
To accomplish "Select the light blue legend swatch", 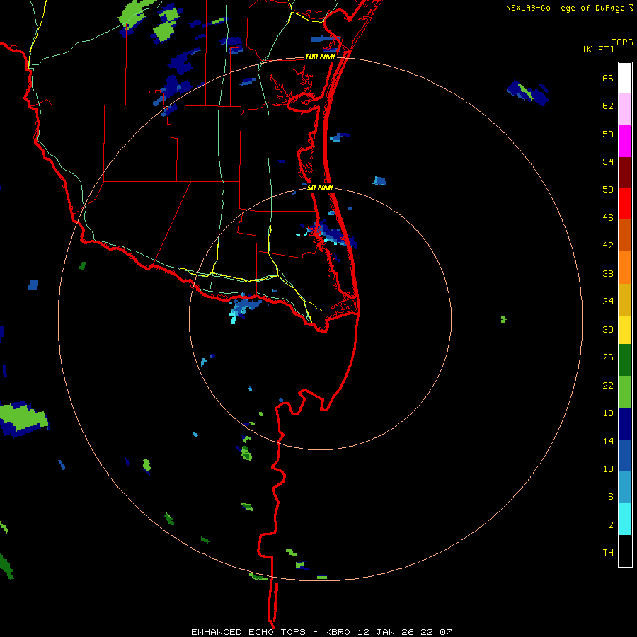I will click(x=625, y=487).
